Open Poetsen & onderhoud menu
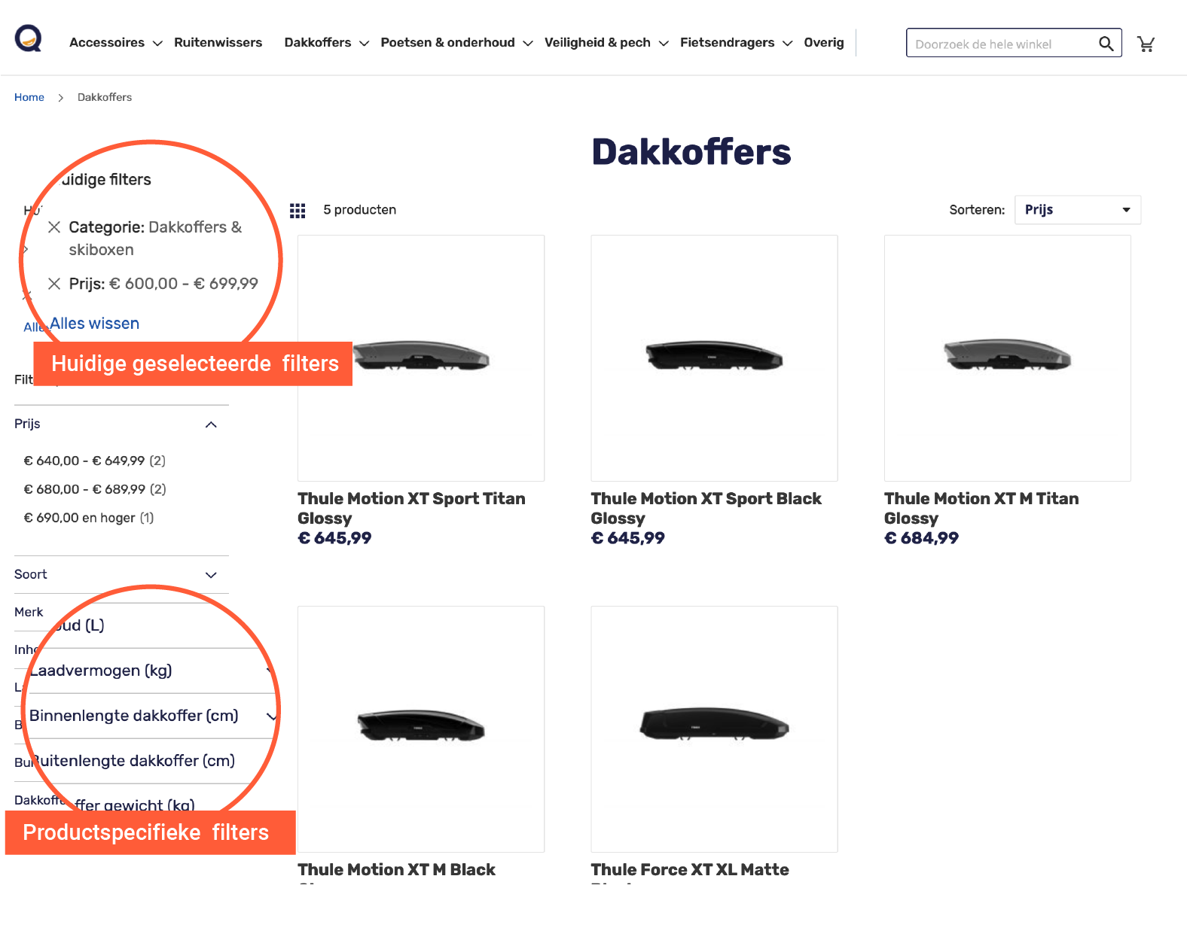 [447, 43]
